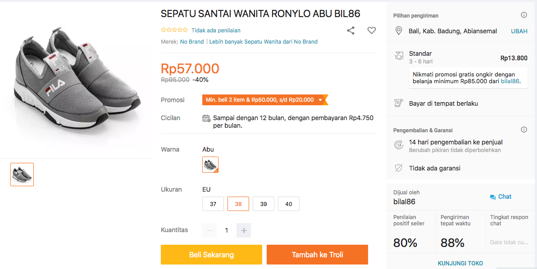Click UBAH to change delivery location
537x269 pixels.
point(519,31)
